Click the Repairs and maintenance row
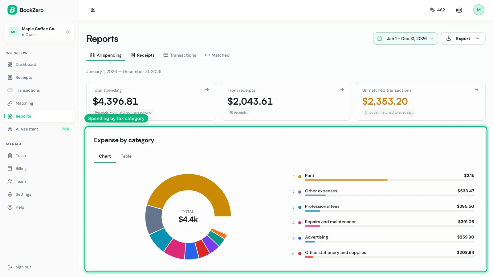This screenshot has width=493, height=277. click(383, 223)
